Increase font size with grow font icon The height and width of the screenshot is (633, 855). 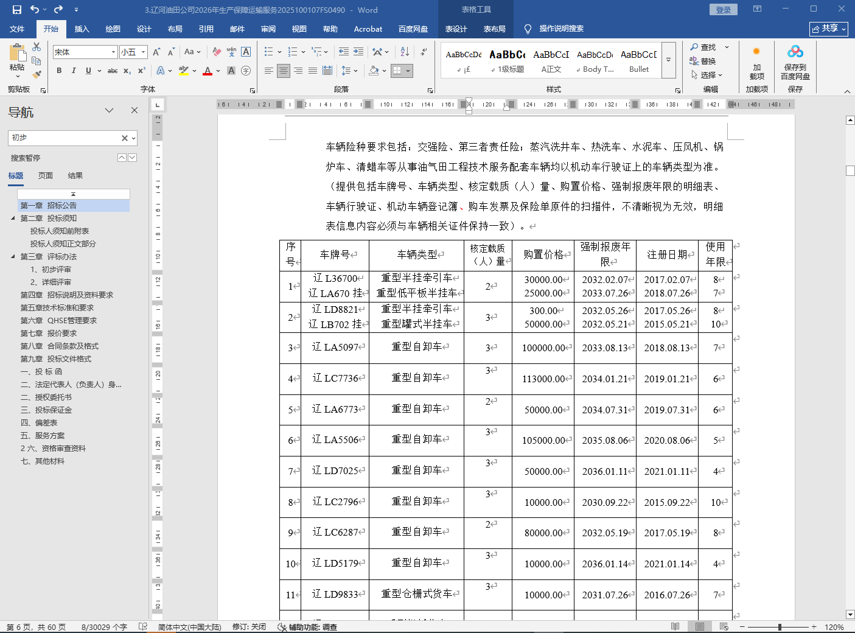[x=156, y=52]
